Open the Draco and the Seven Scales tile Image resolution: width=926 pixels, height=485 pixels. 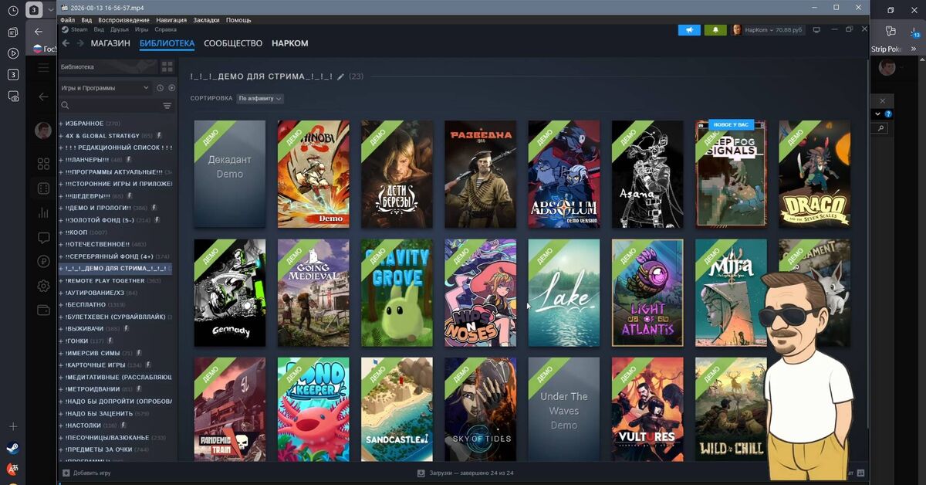tap(814, 174)
